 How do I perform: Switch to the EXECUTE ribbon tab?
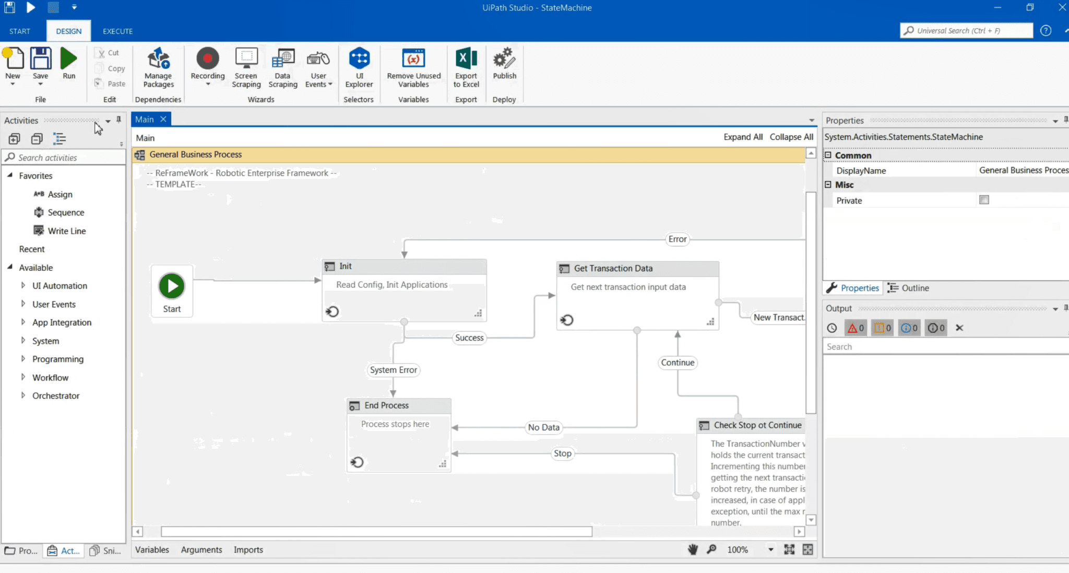[117, 31]
